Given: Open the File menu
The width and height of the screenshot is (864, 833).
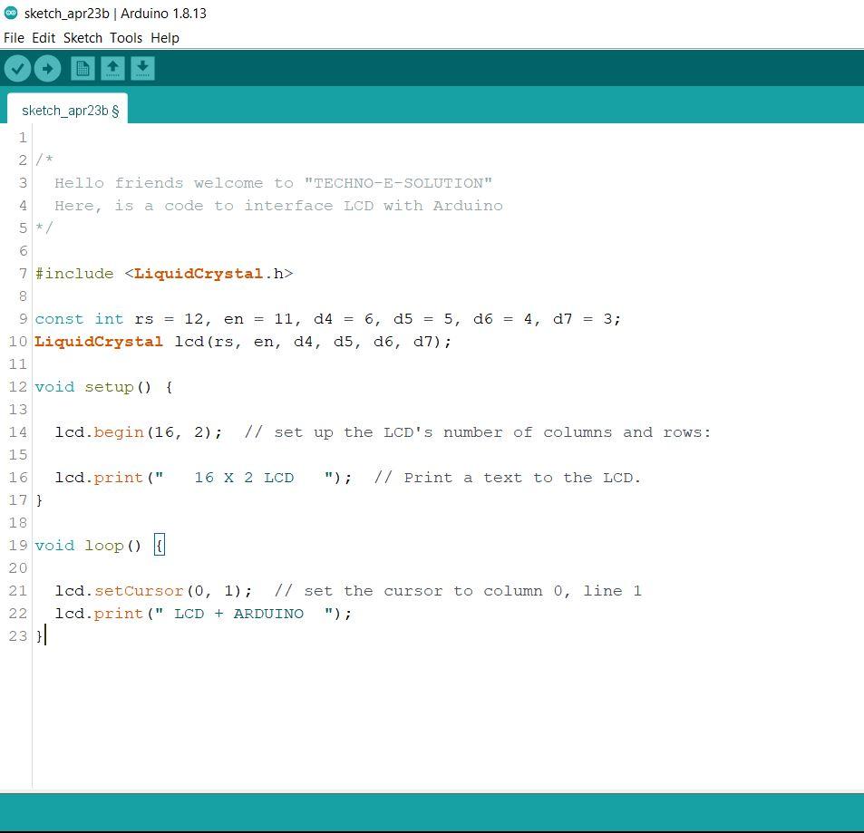Looking at the screenshot, I should (x=14, y=38).
